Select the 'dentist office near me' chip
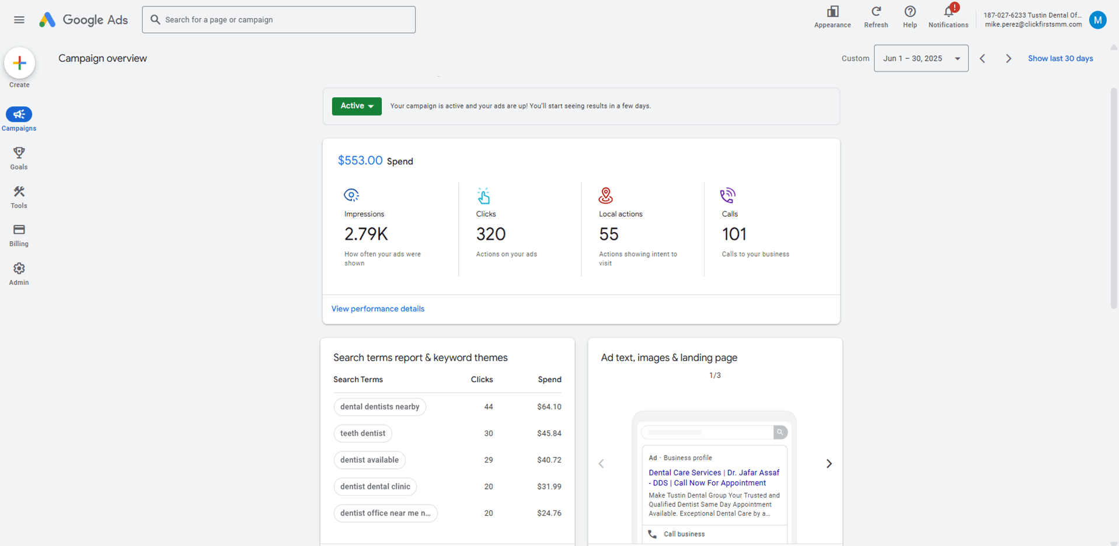This screenshot has width=1119, height=546. [385, 513]
